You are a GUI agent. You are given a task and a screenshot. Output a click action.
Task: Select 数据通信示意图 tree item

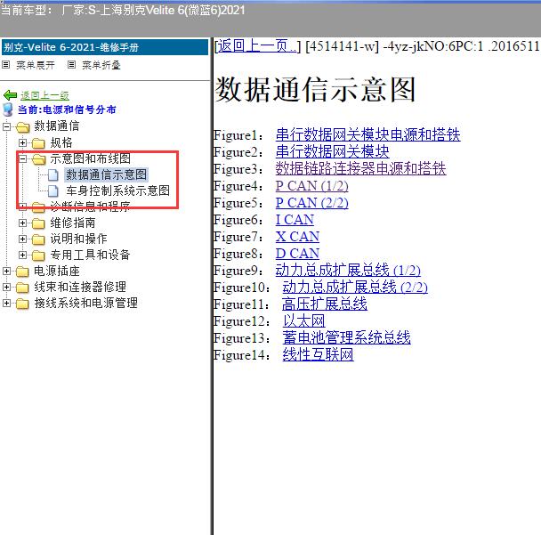point(106,175)
